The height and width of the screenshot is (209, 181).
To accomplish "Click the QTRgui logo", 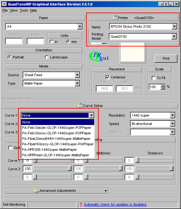I will coord(99,57).
